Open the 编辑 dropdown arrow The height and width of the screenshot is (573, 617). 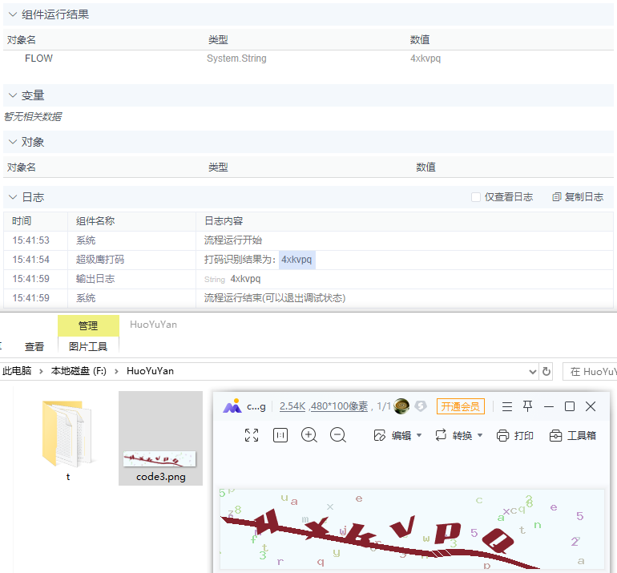419,435
